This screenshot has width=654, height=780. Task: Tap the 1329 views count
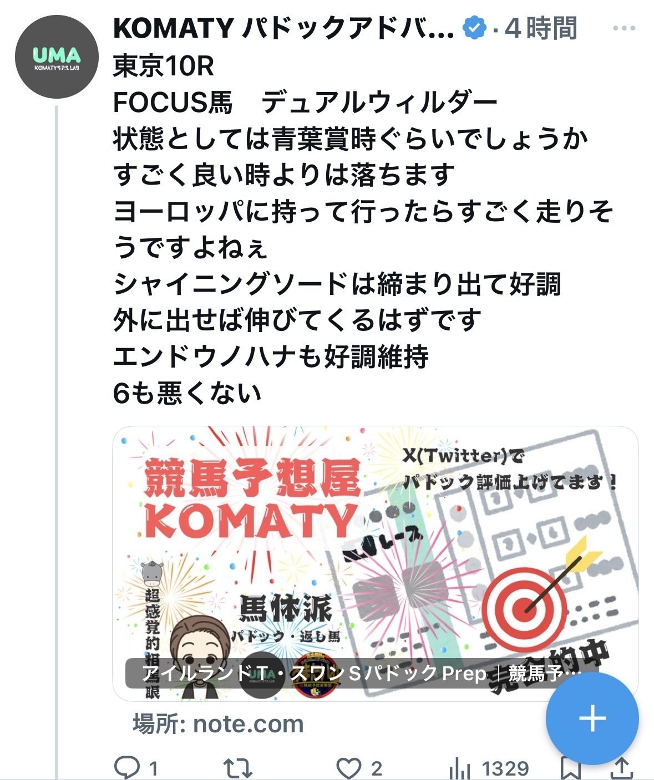pos(505,768)
